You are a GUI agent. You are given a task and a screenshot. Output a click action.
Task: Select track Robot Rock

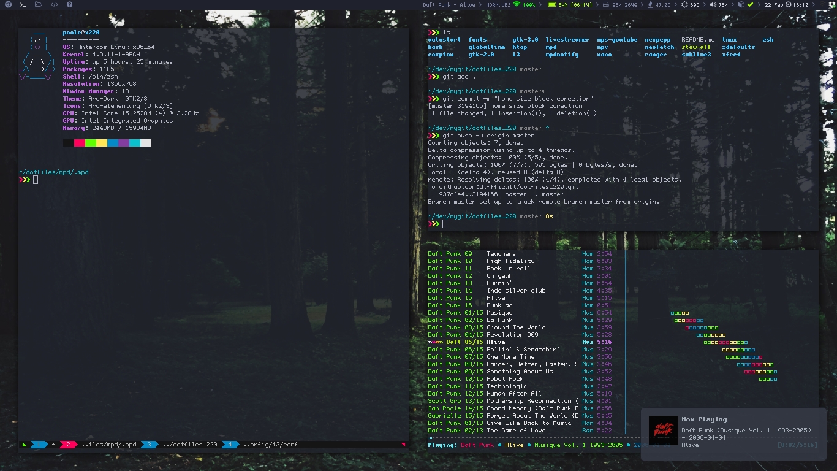coord(520,379)
